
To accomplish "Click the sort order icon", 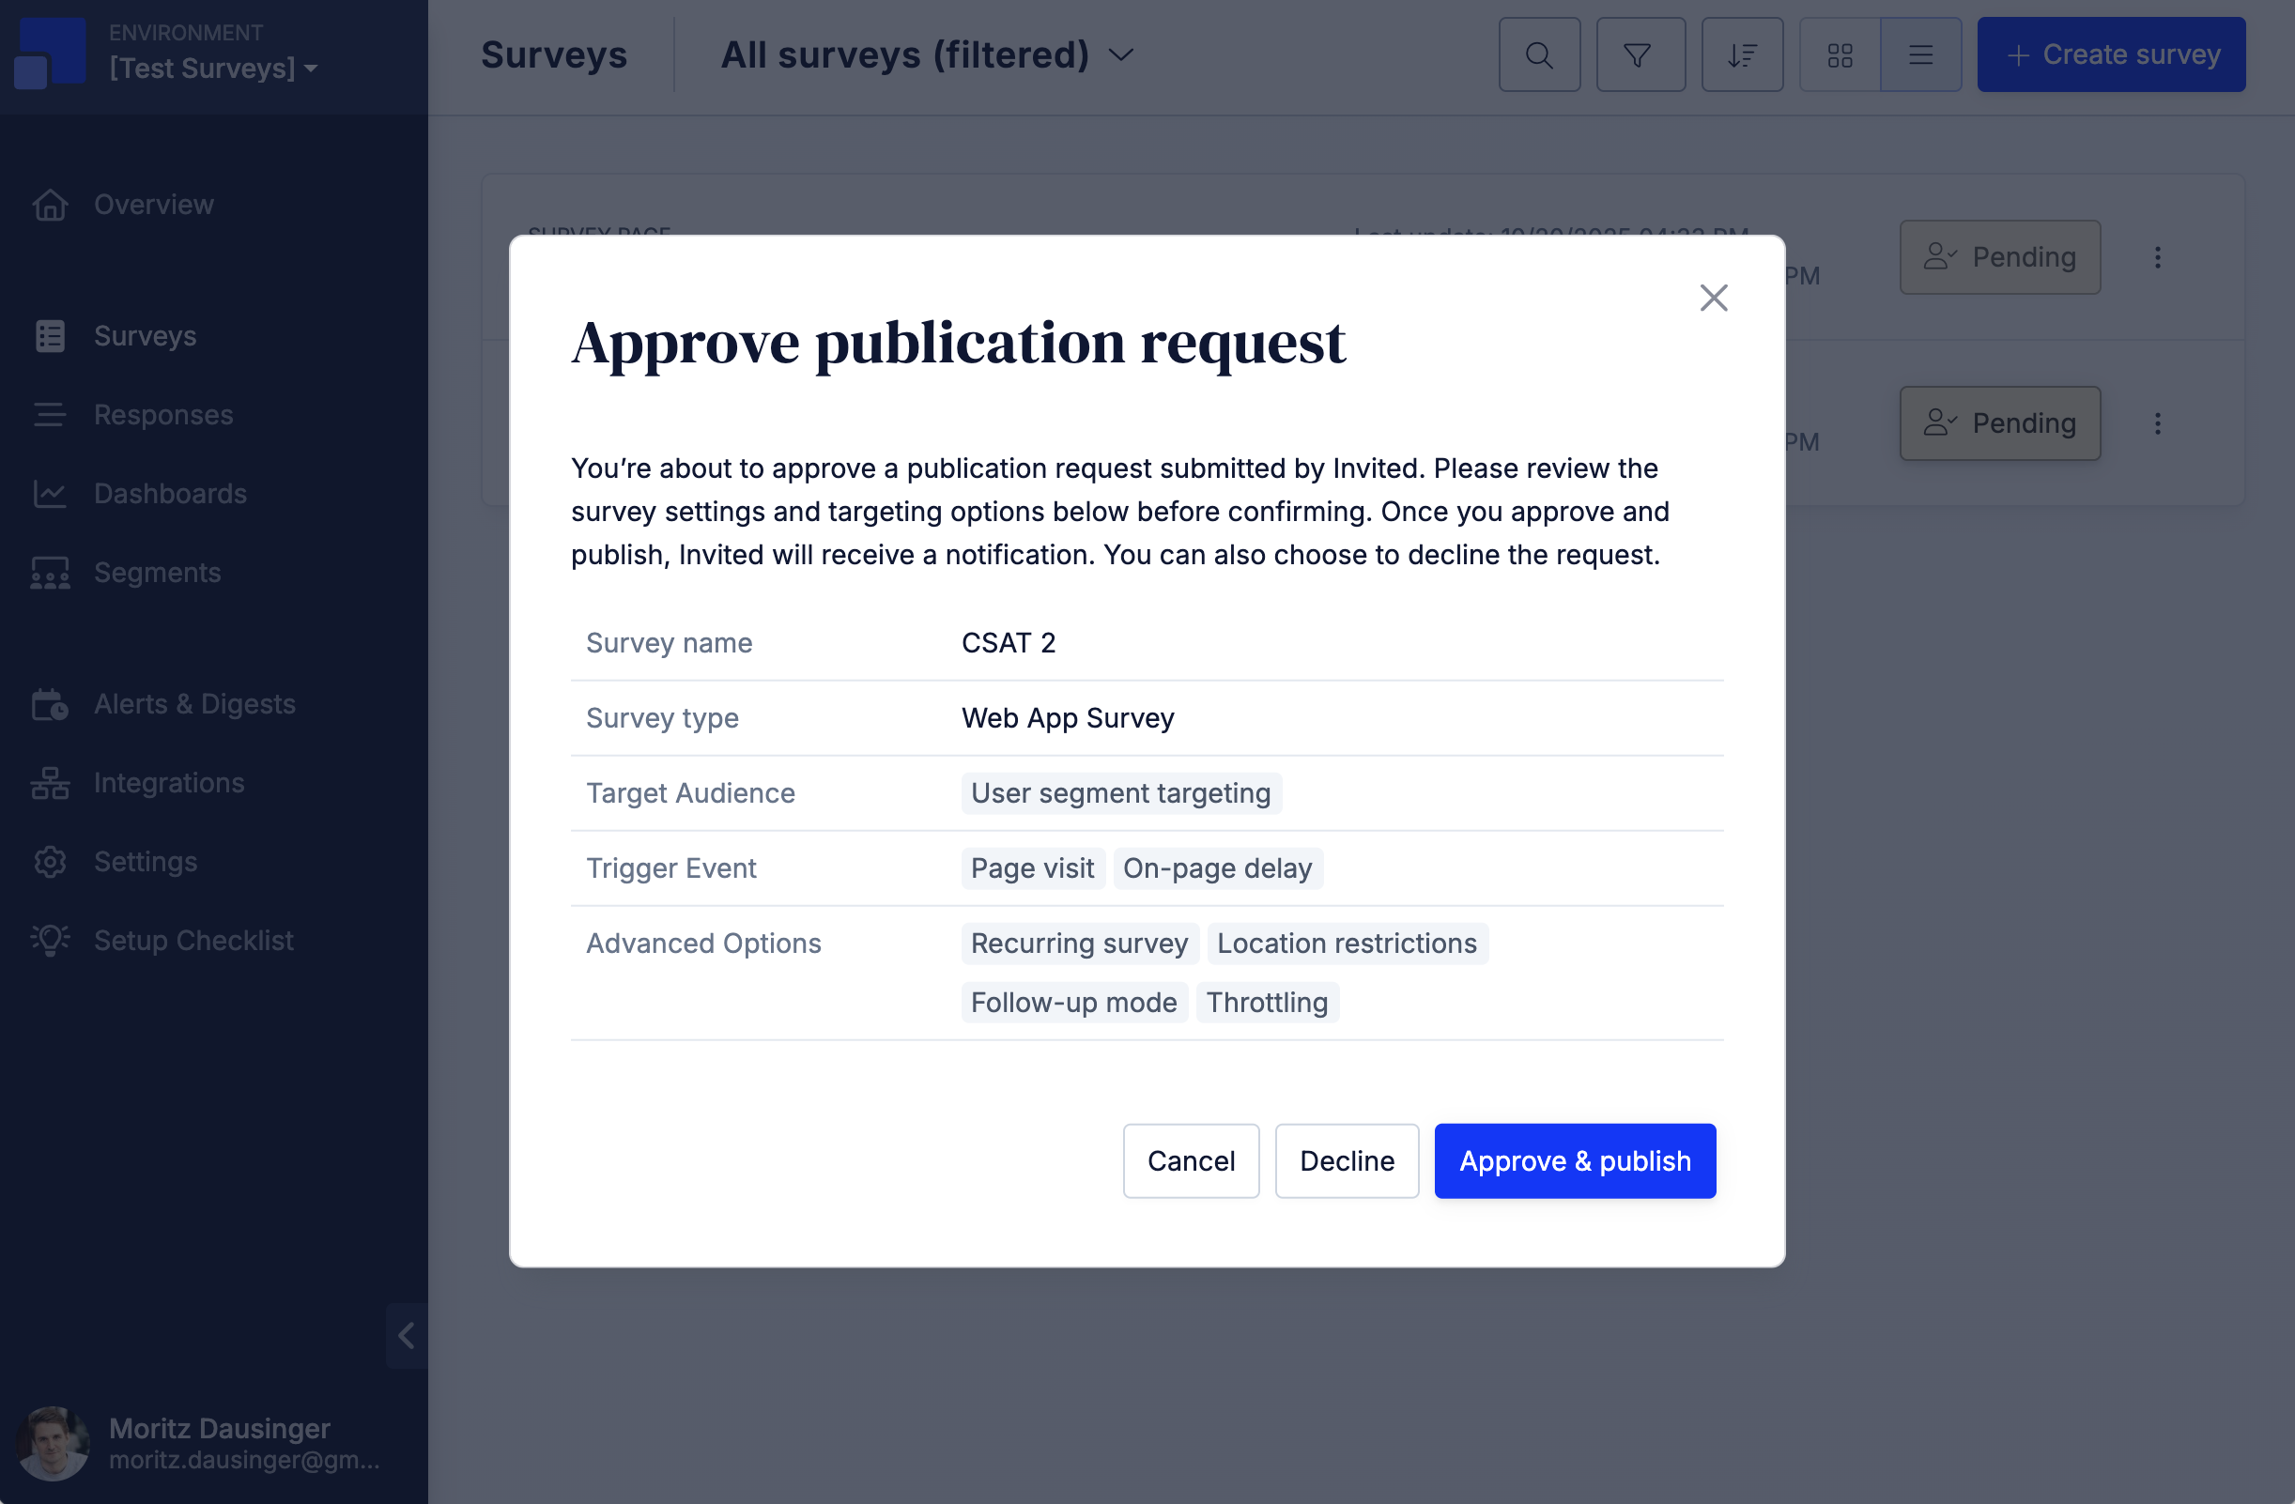I will 1742,55.
